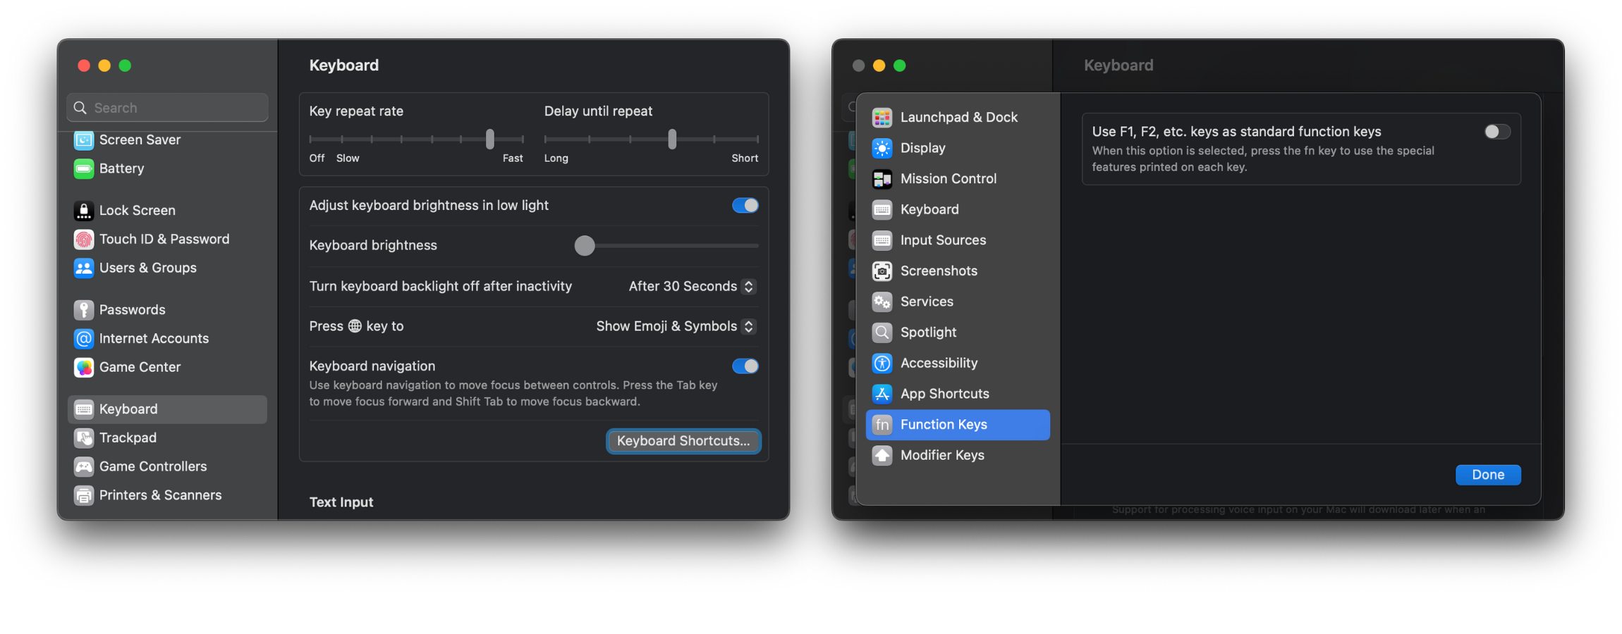Select the App Shortcuts icon
Viewport: 1622px width, 634px height.
tap(882, 394)
